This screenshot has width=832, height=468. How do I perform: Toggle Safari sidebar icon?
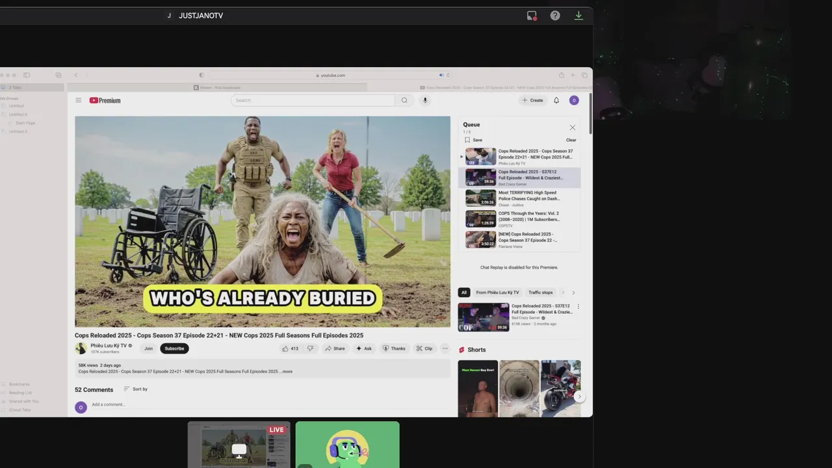(x=27, y=75)
